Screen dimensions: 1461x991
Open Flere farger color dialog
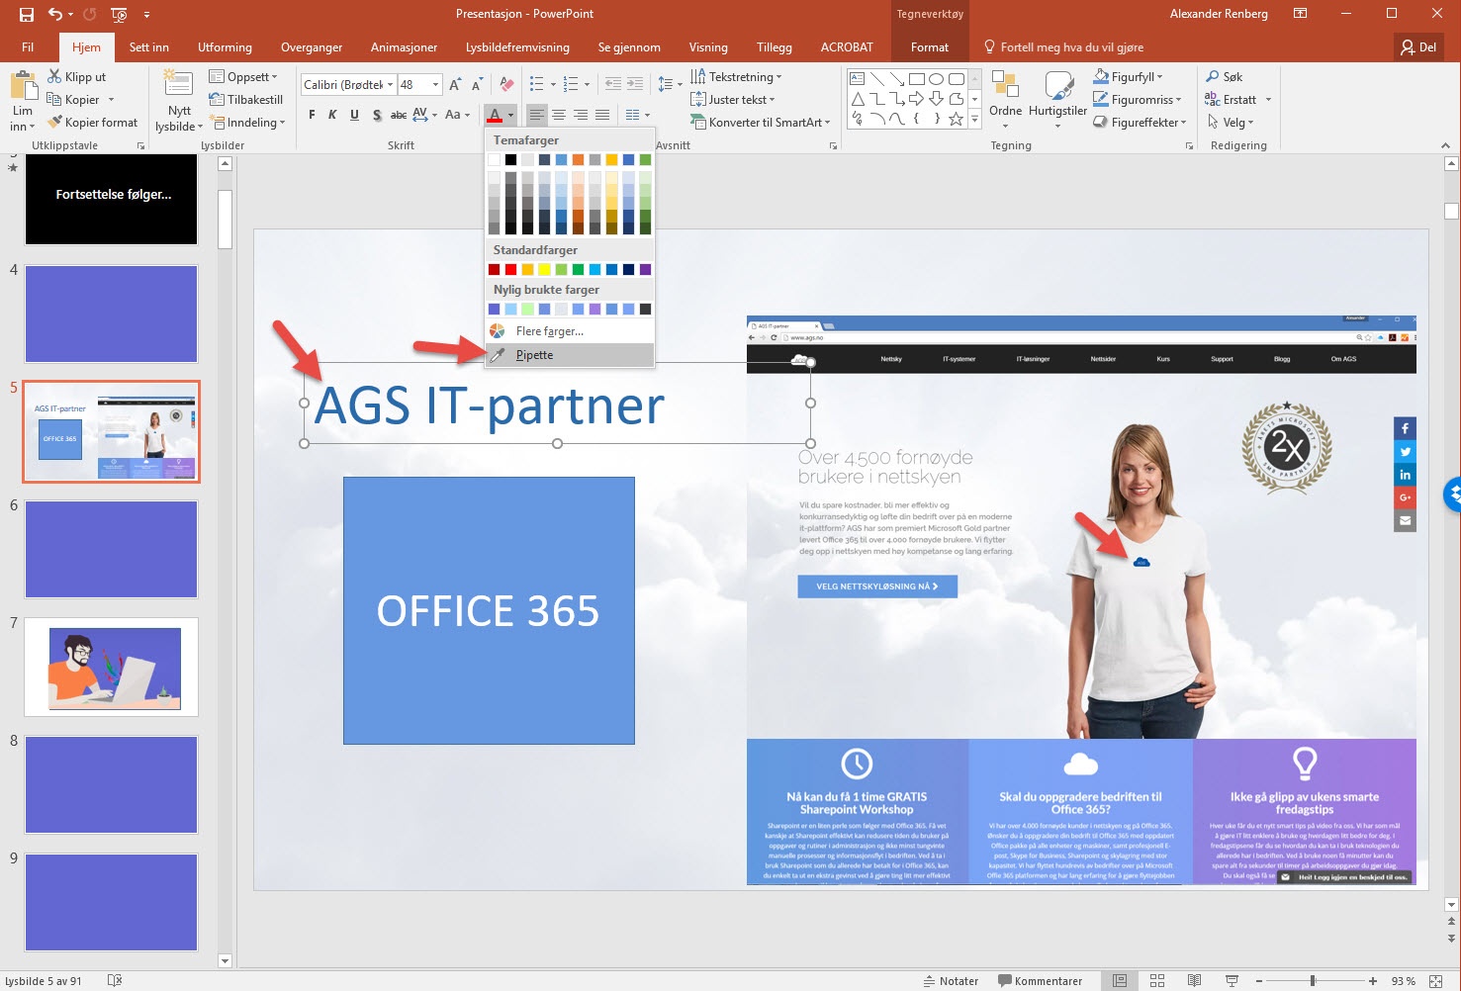pyautogui.click(x=549, y=331)
